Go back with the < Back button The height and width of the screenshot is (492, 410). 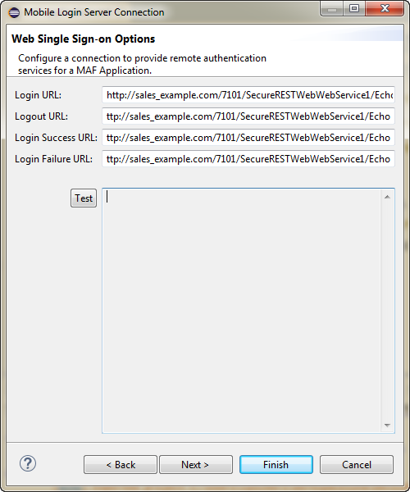click(121, 464)
